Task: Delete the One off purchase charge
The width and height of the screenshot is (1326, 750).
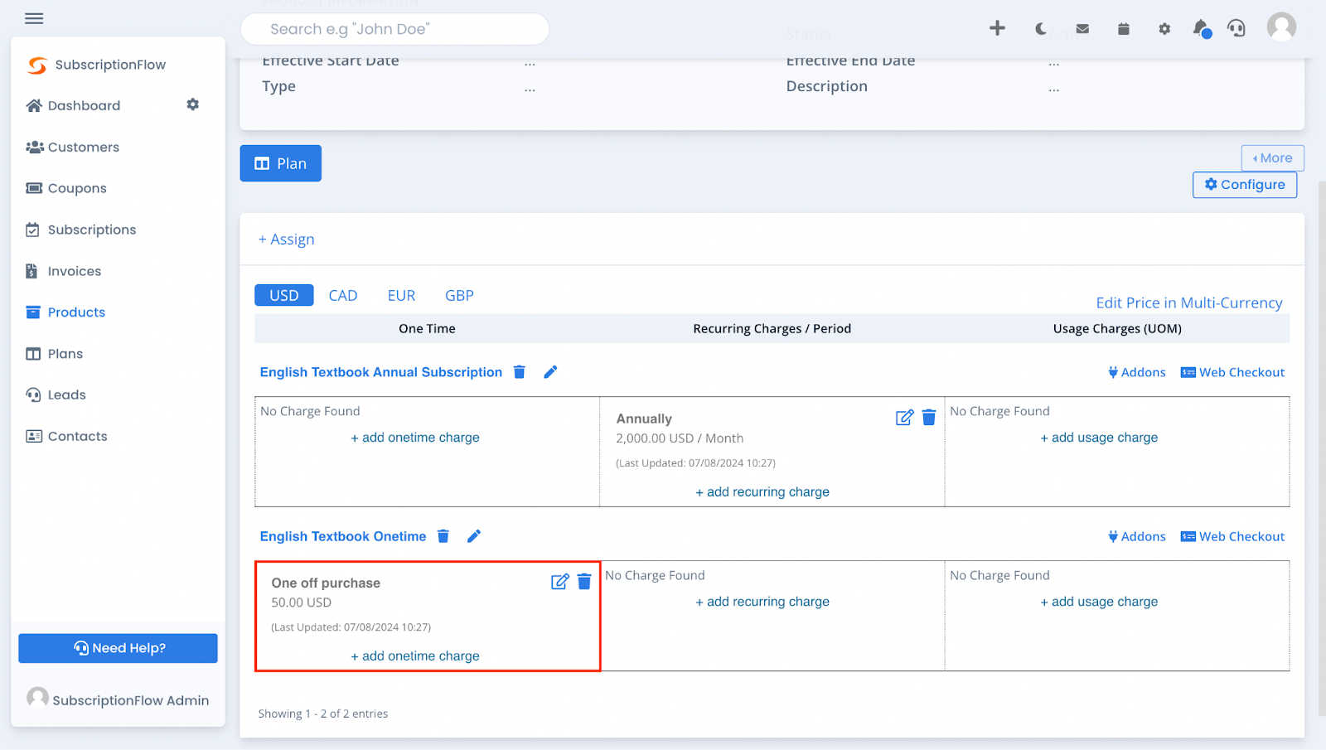Action: [584, 582]
